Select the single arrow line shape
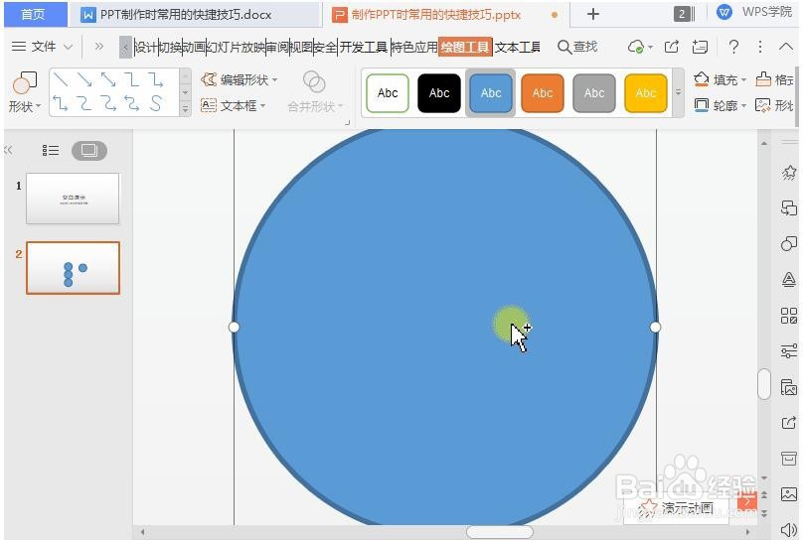 click(x=84, y=79)
